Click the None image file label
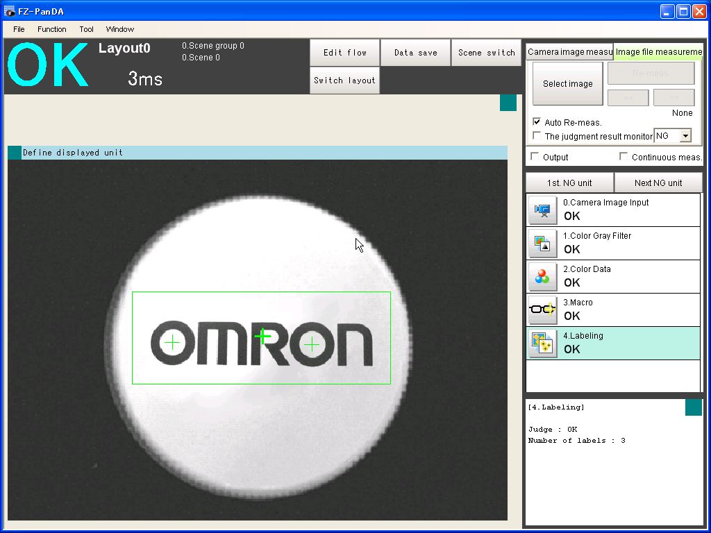The width and height of the screenshot is (711, 533). (x=682, y=113)
